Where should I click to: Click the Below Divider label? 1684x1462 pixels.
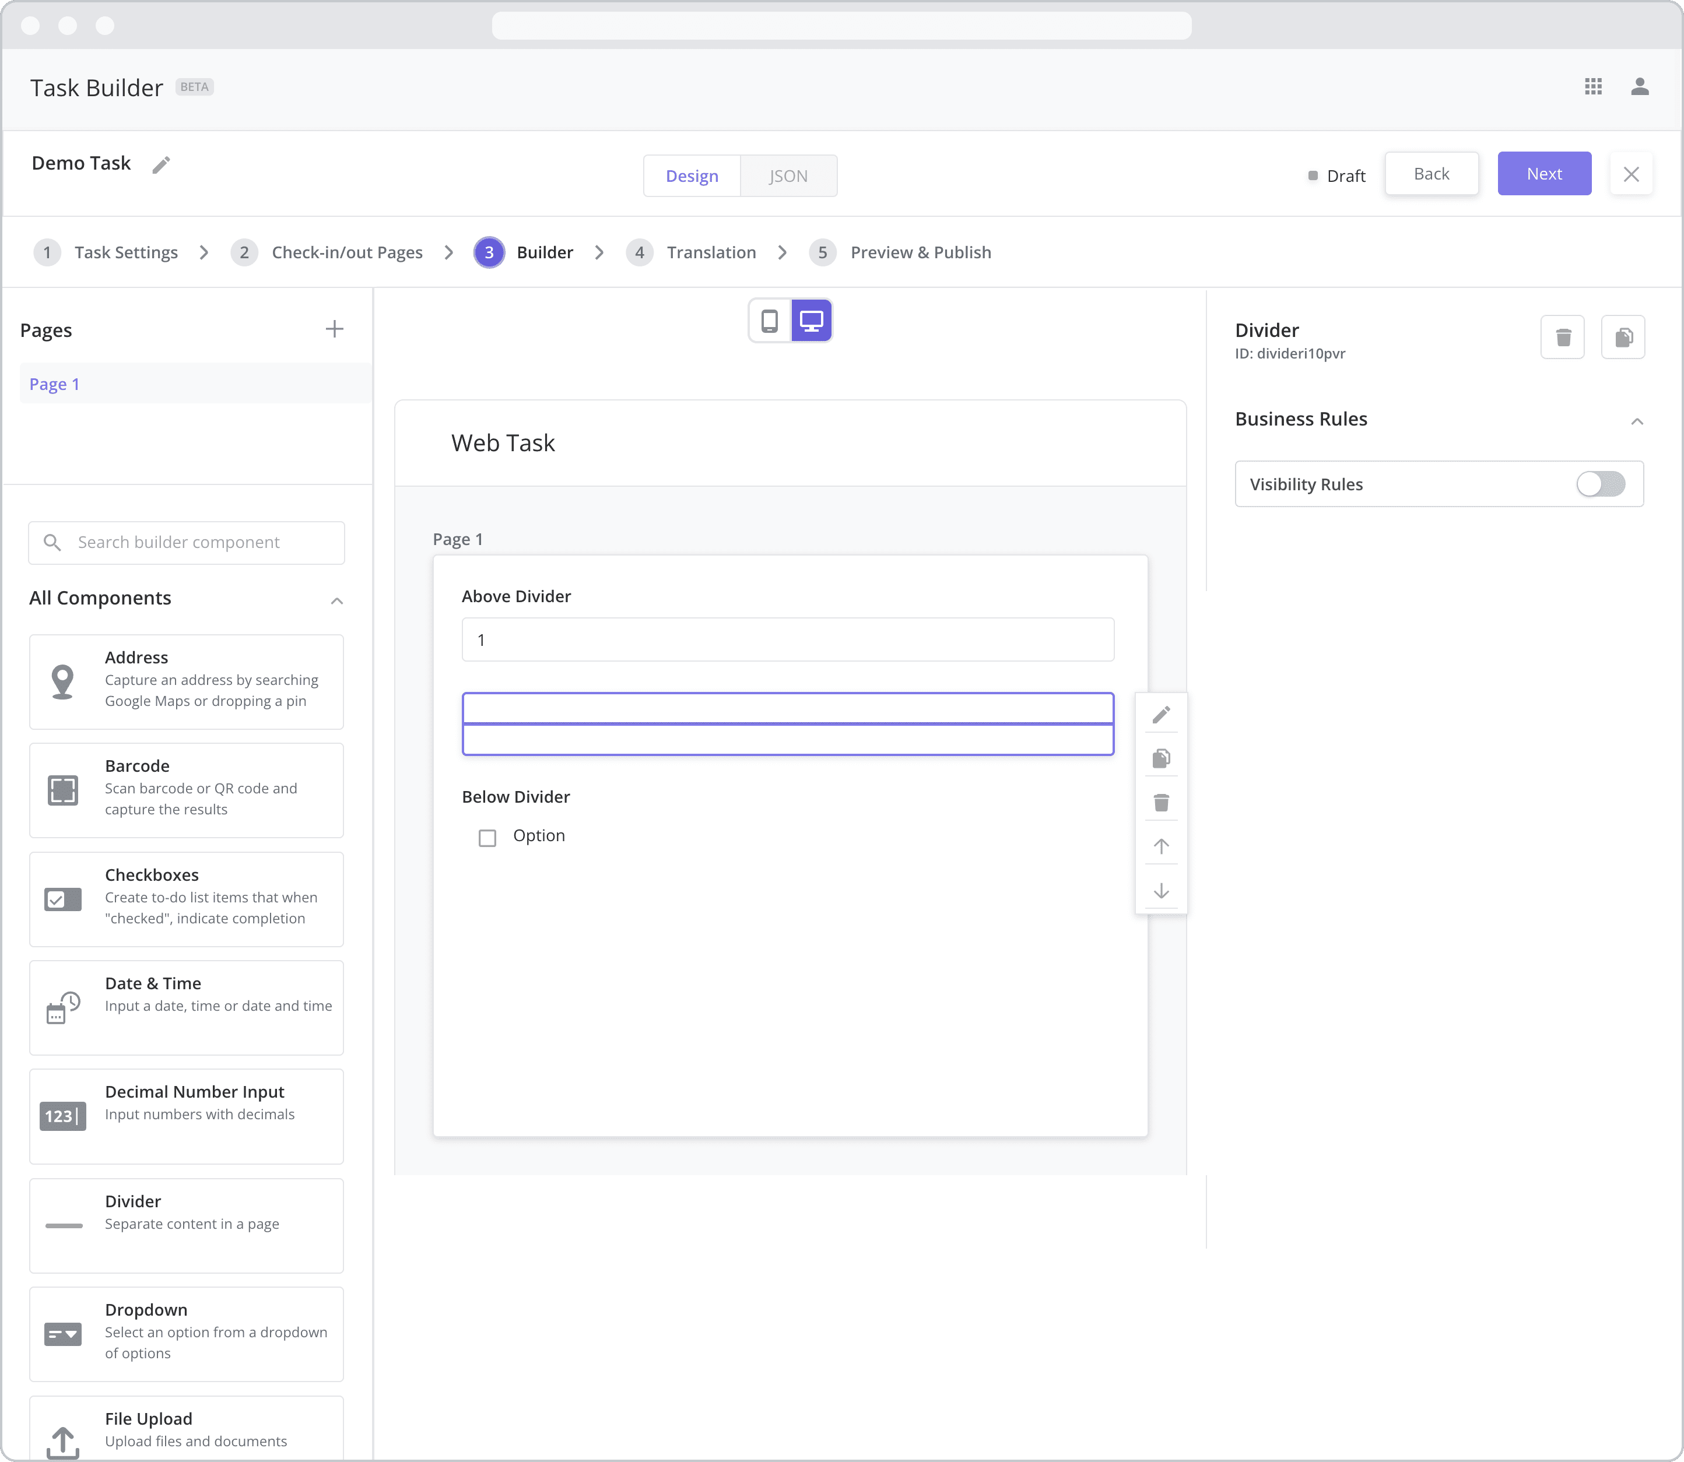515,797
